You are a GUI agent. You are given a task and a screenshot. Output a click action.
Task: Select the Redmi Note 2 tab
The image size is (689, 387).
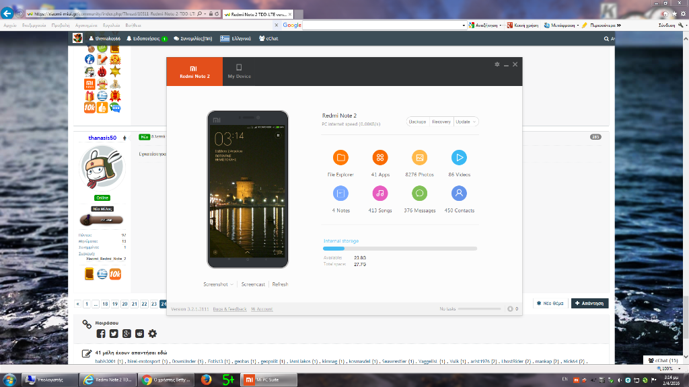point(194,71)
